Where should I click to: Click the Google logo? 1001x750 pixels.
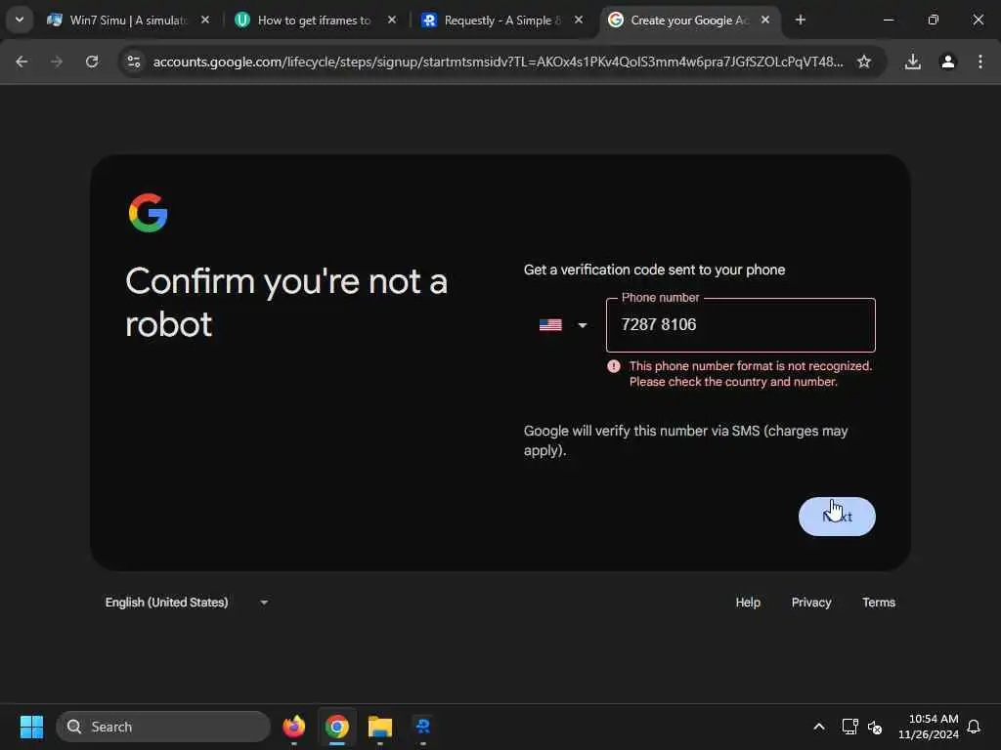click(149, 213)
